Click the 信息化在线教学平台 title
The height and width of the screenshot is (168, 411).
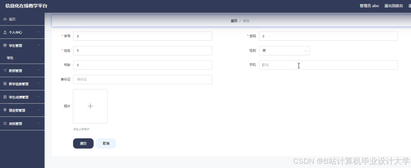click(x=26, y=6)
